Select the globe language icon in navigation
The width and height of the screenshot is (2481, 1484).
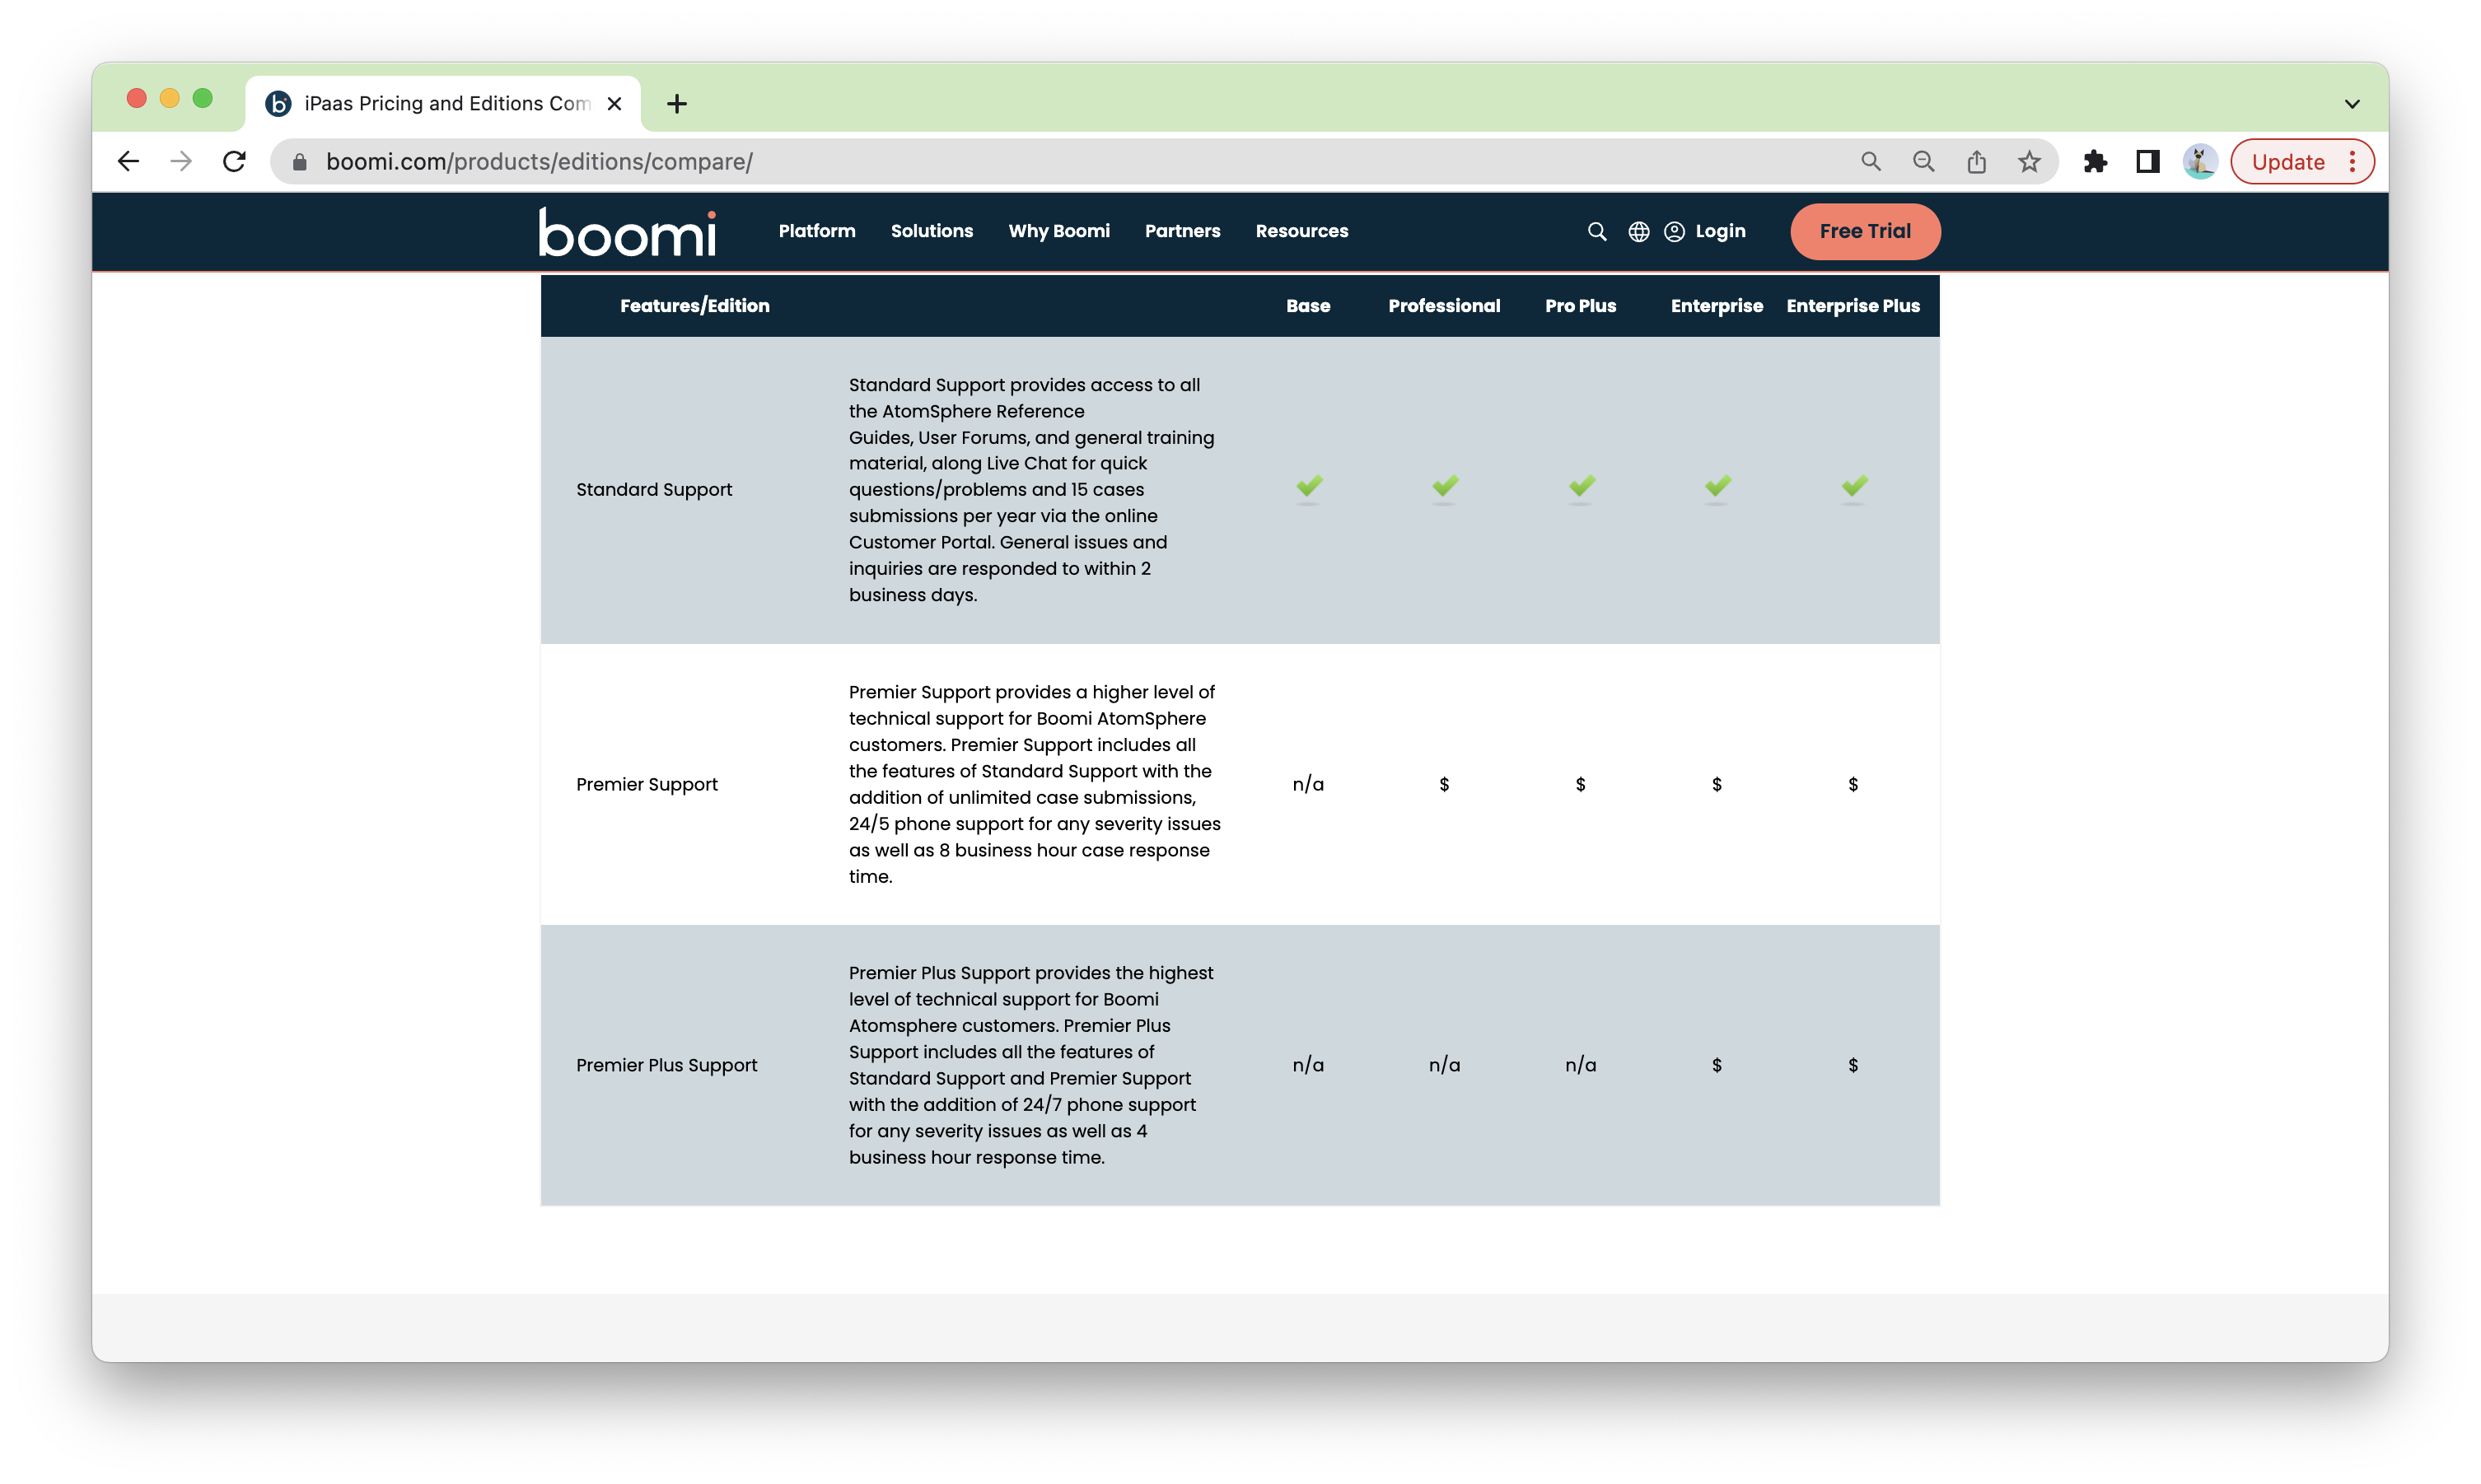click(x=1638, y=231)
